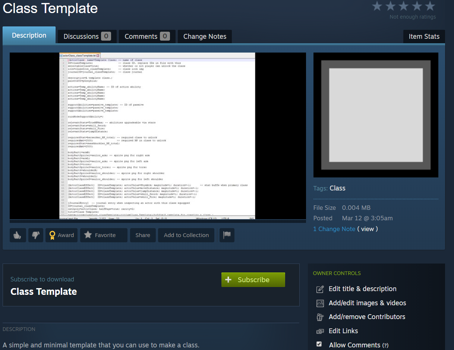
Task: Report item with the flag icon
Action: [x=227, y=235]
